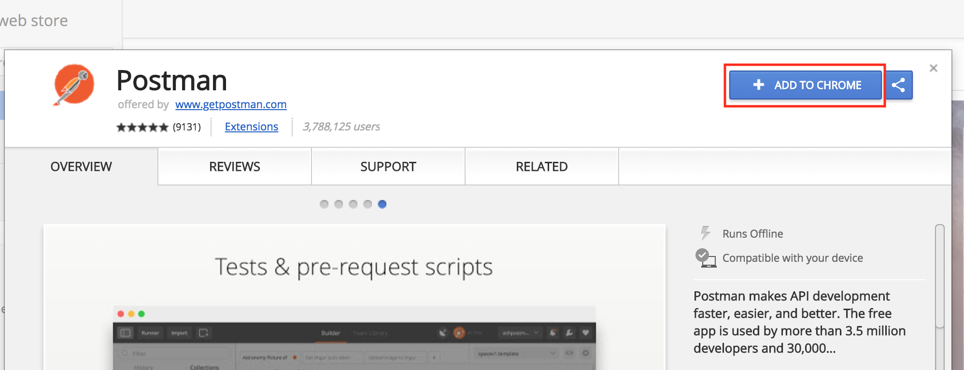Select the third carousel dot

[x=353, y=204]
